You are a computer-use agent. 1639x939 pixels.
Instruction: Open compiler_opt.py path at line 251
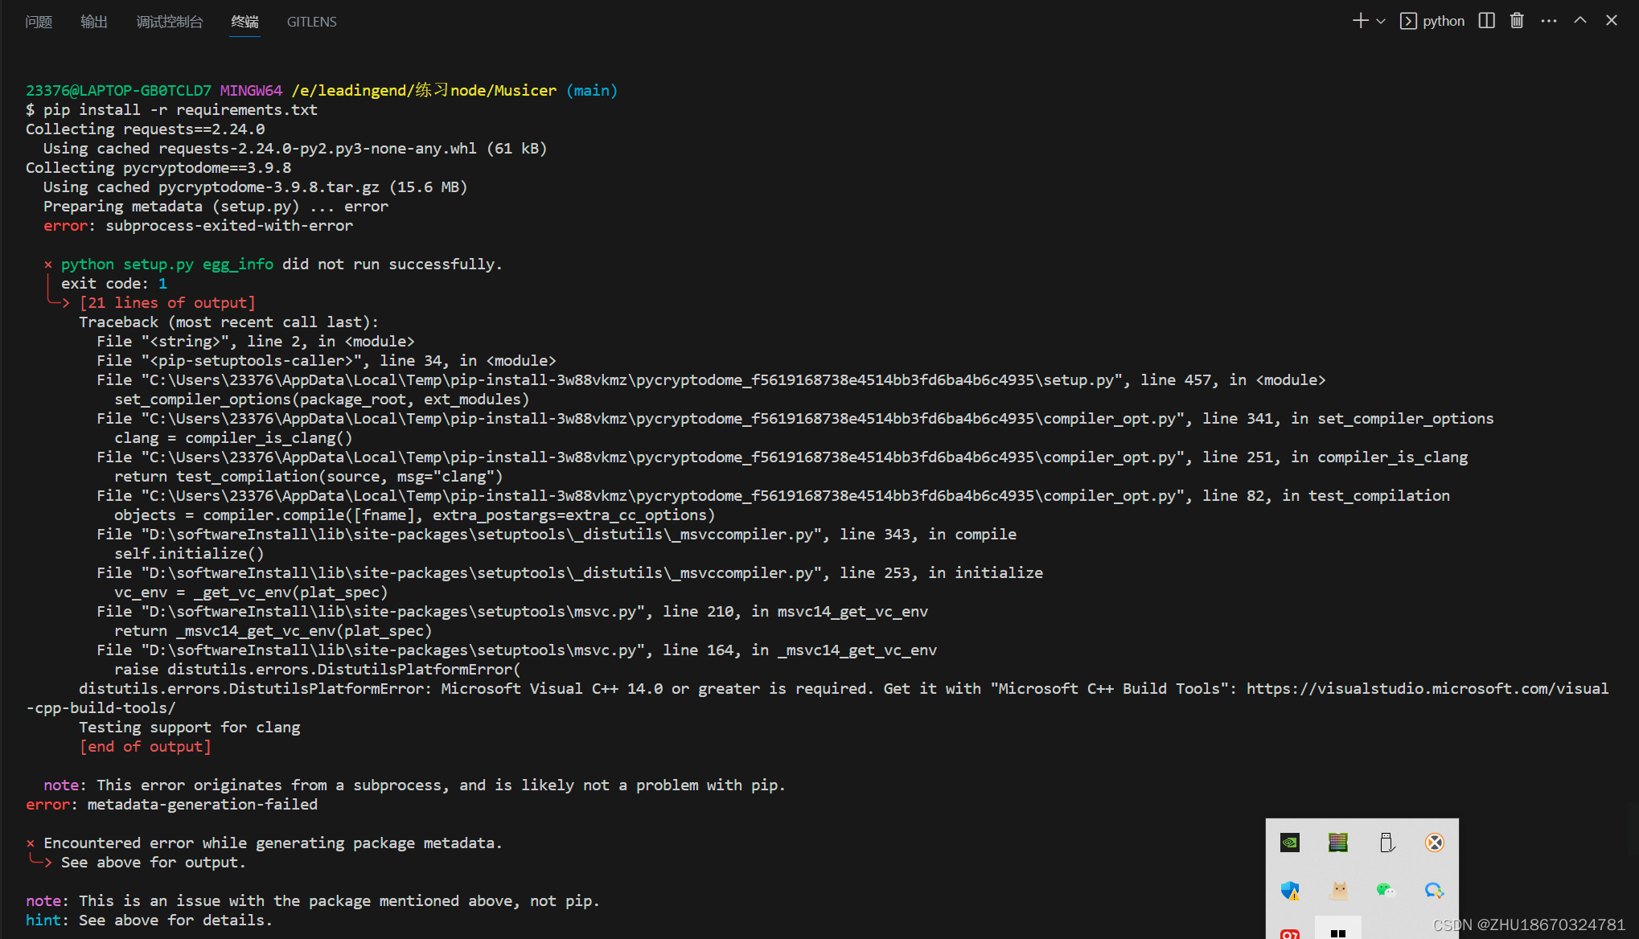coord(667,457)
